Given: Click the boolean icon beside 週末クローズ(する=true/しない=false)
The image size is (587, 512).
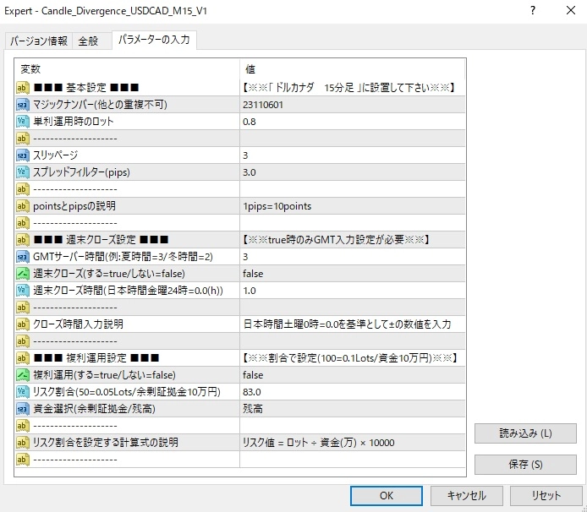Looking at the screenshot, I should click(x=23, y=274).
